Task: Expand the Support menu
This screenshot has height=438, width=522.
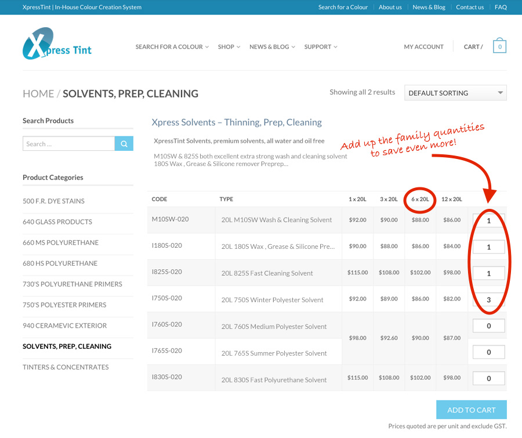Action: pyautogui.click(x=321, y=47)
